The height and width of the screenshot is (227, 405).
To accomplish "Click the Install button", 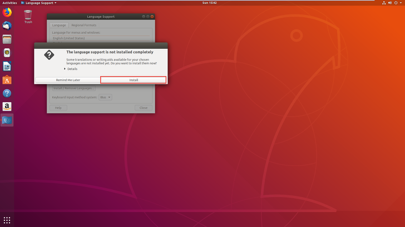I will click(x=134, y=80).
